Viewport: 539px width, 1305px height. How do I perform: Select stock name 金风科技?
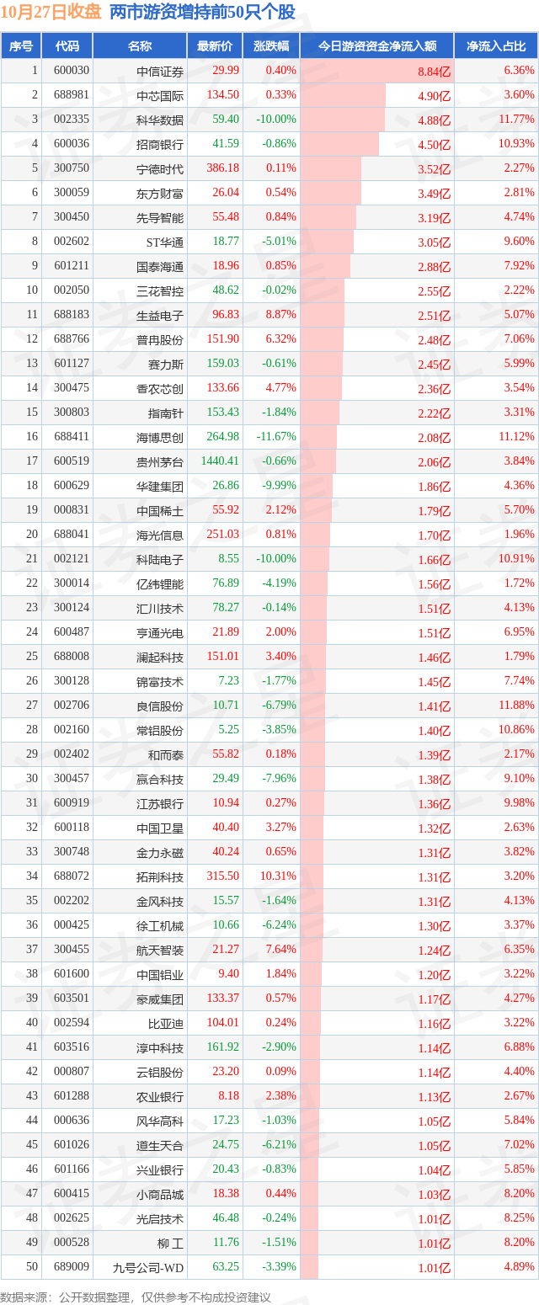pos(160,901)
